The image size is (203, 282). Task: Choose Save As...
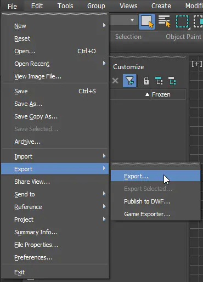pyautogui.click(x=55, y=104)
